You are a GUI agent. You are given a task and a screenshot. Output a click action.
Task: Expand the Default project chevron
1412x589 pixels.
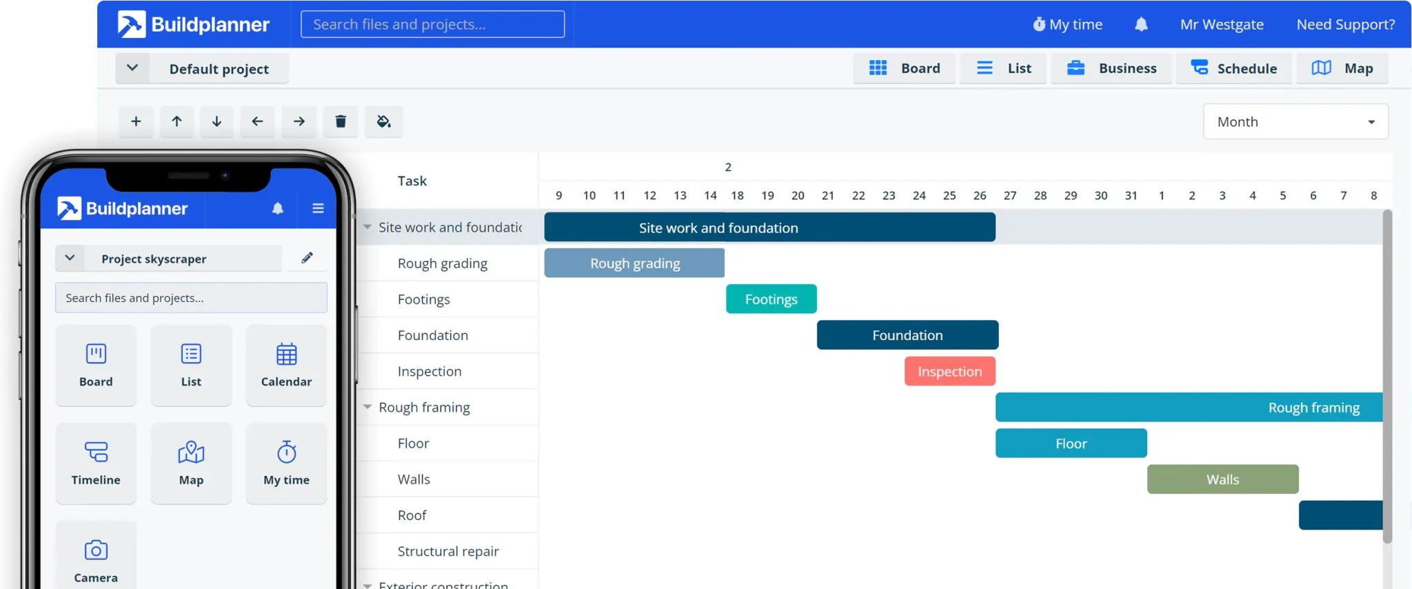(x=132, y=68)
